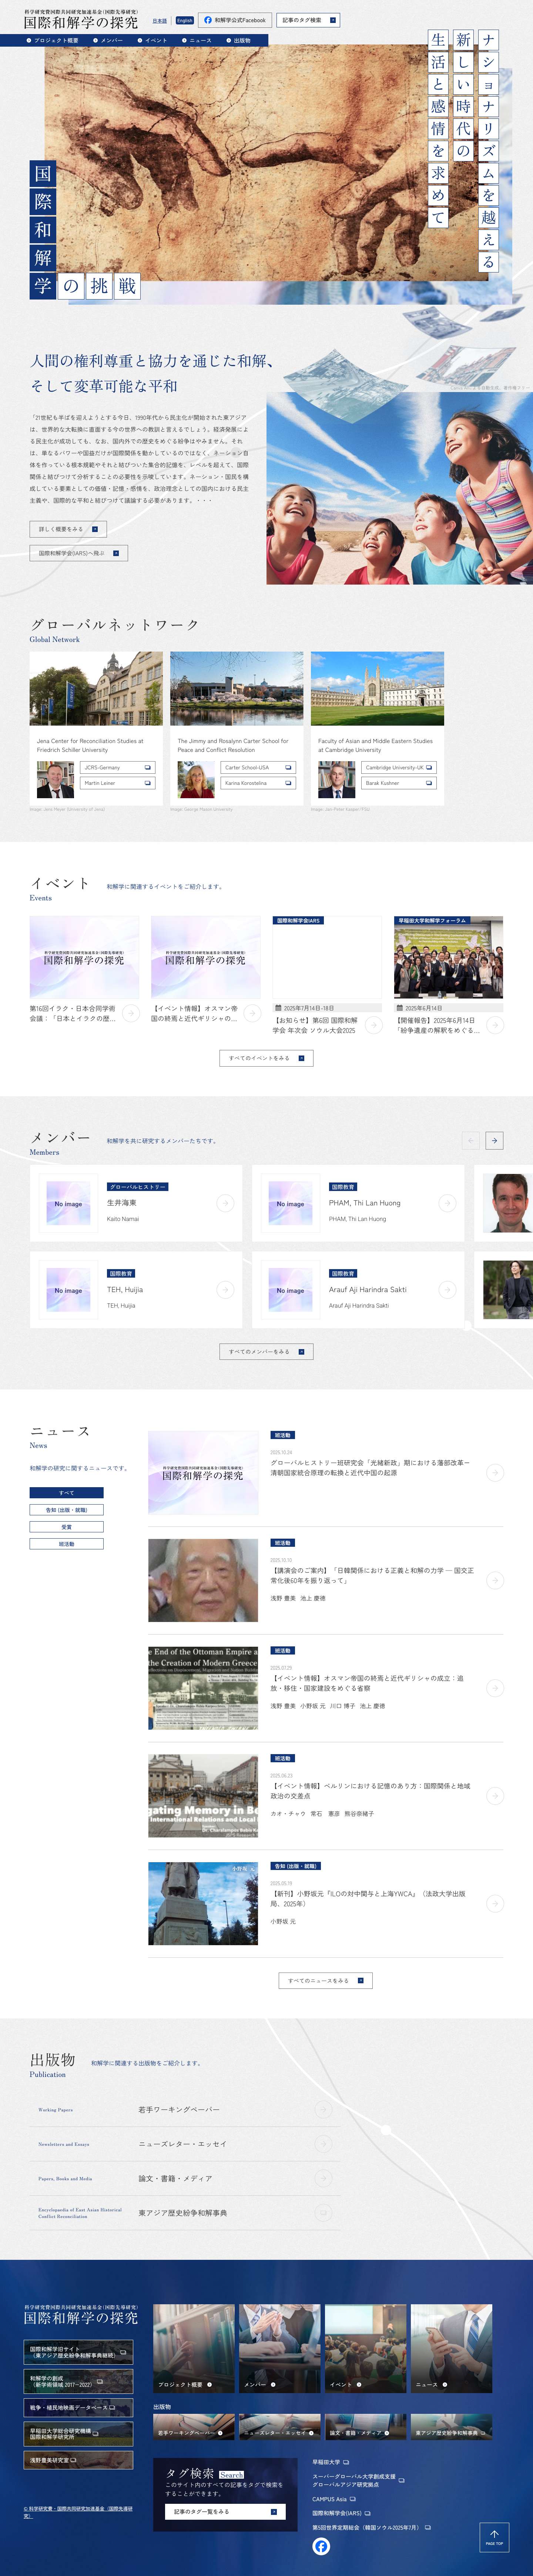Switch site language to English
The width and height of the screenshot is (533, 2576).
(185, 20)
